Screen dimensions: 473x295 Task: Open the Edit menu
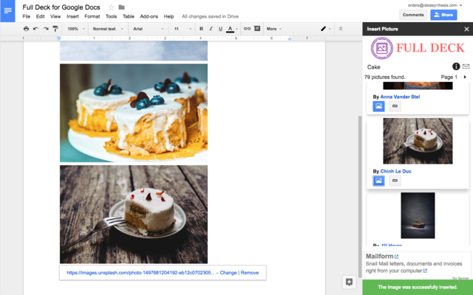40,16
